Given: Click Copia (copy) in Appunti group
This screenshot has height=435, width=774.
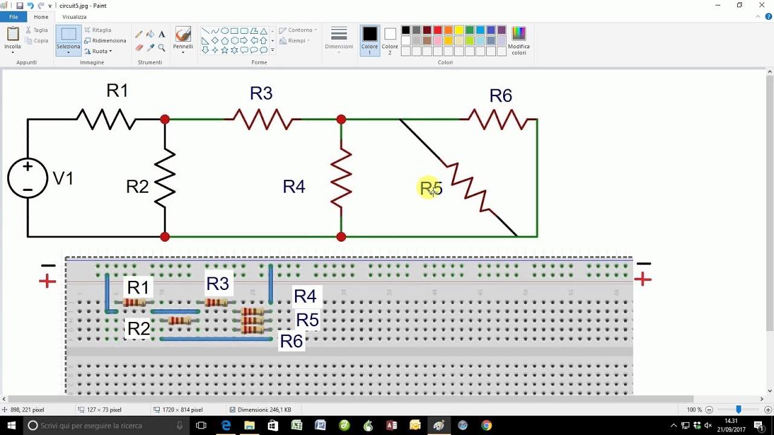Looking at the screenshot, I should pos(37,40).
